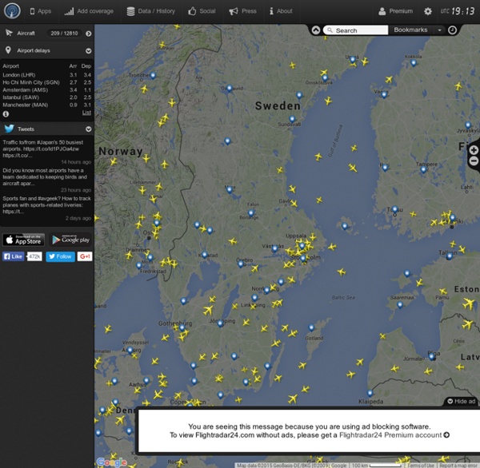Screen dimensions: 480x468
Task: Collapse the Airport delays panel
Action: 89,51
